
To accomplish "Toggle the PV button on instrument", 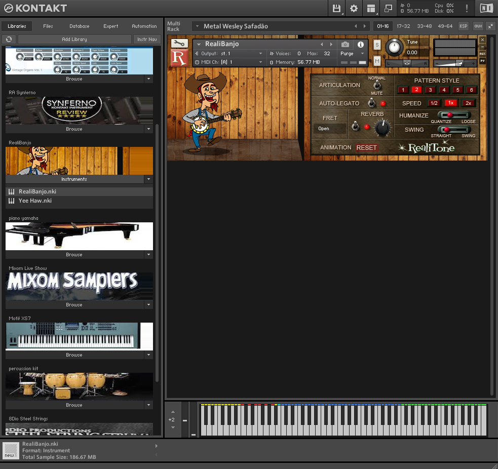I will (x=482, y=61).
